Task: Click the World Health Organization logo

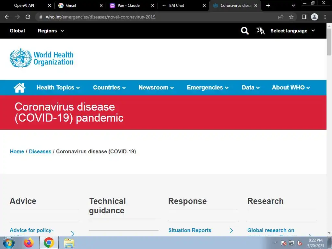Action: [x=42, y=58]
